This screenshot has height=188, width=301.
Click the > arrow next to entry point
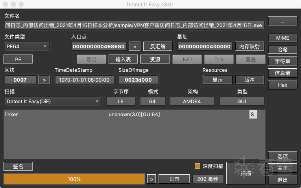[135, 46]
